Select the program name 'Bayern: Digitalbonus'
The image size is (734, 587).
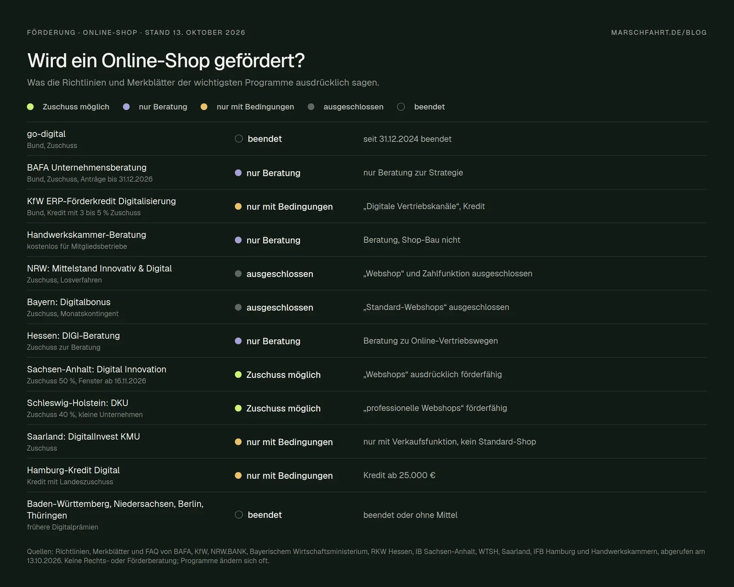tap(69, 302)
